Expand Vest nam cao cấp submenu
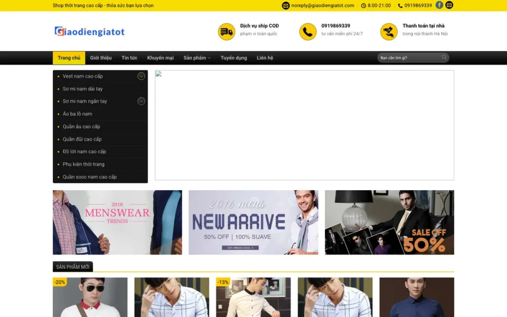The image size is (507, 317). coord(141,76)
